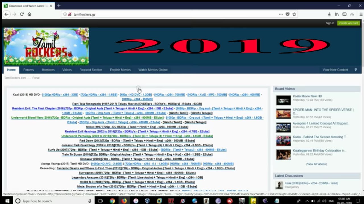Open the Firefox hamburger menu
The image size is (364, 204).
click(361, 14)
